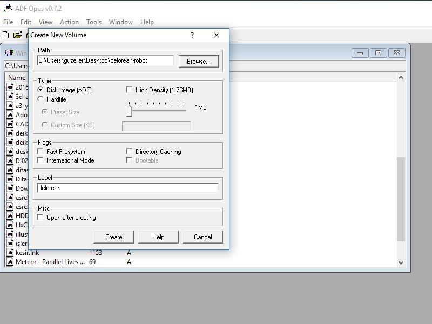The width and height of the screenshot is (432, 324).
Task: Maximize the inner file browser window
Action: (x=379, y=52)
